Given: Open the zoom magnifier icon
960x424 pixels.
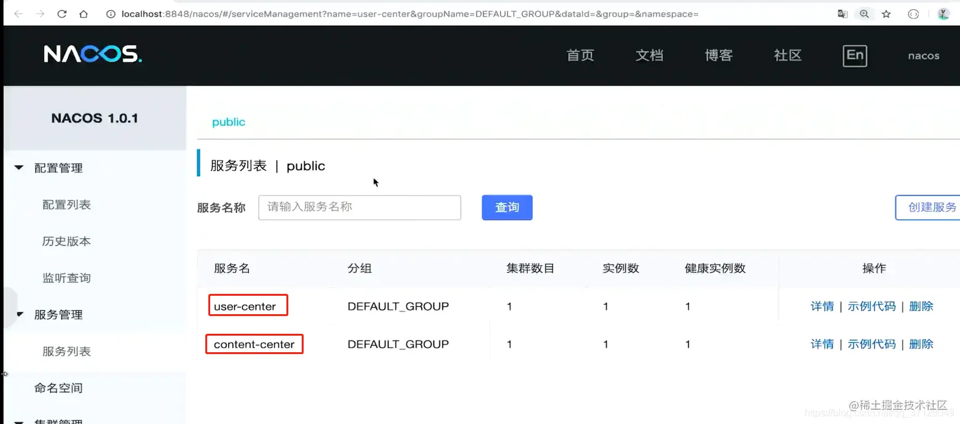Looking at the screenshot, I should tap(864, 14).
